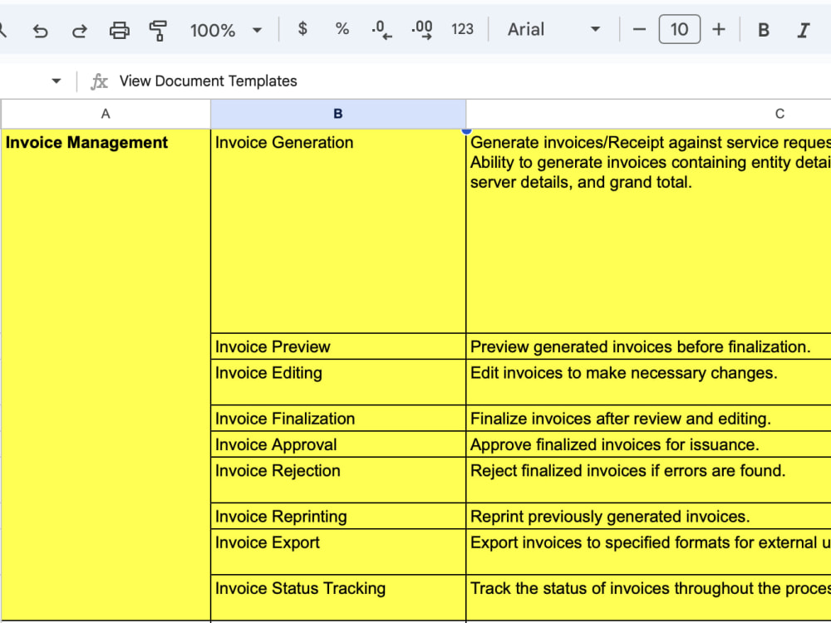Image resolution: width=831 pixels, height=623 pixels.
Task: Select column B header
Action: (338, 114)
